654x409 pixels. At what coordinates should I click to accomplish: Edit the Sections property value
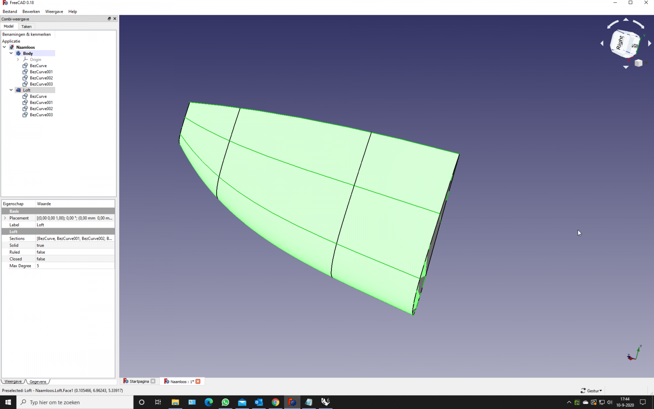[75, 238]
